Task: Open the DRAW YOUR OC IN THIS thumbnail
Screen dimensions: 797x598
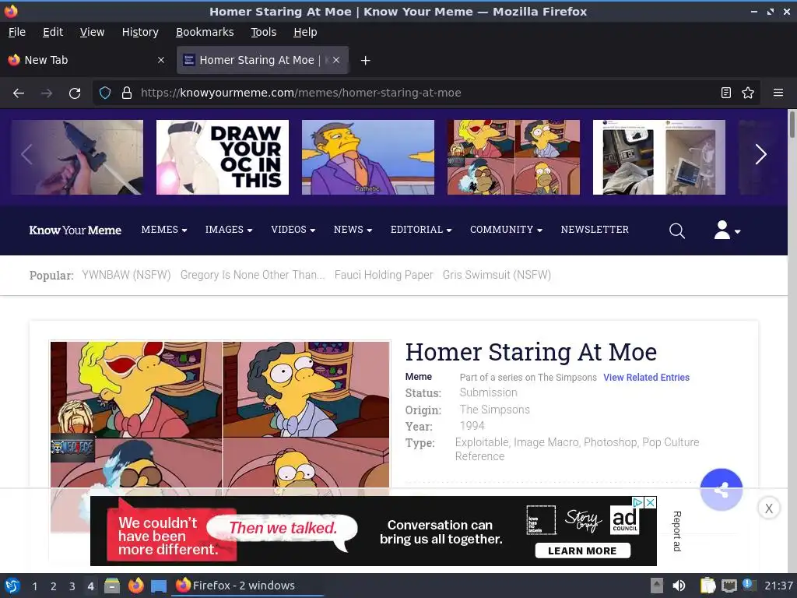Action: coord(222,157)
